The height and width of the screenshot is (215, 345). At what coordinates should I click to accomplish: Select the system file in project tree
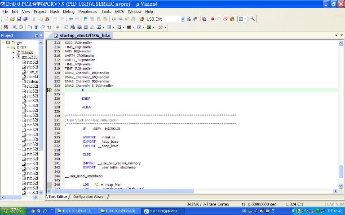(x=32, y=82)
